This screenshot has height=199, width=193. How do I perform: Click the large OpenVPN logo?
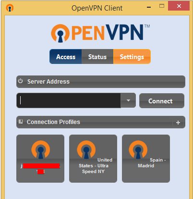point(100,33)
